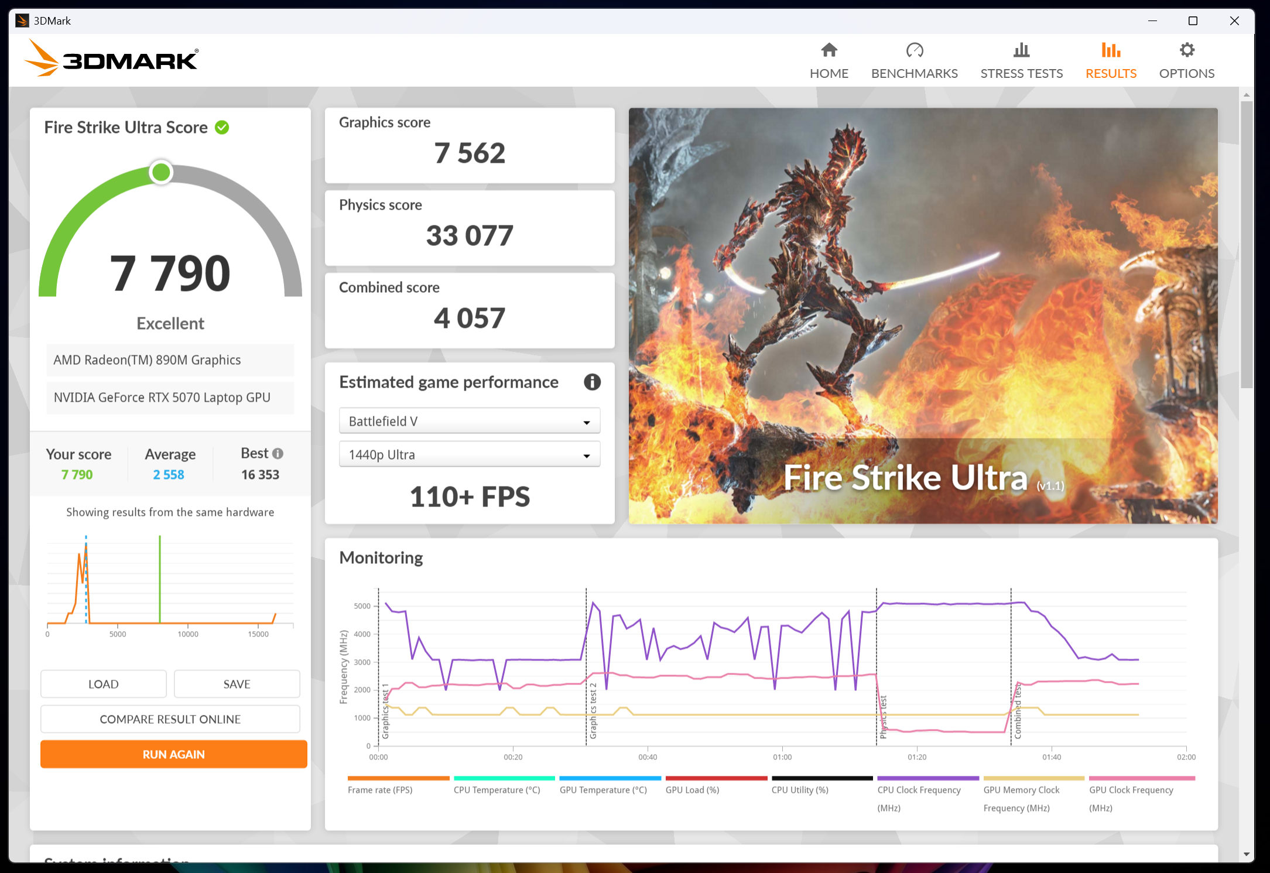Click the blue dashed average line in histogram
This screenshot has width=1270, height=873.
[x=86, y=580]
